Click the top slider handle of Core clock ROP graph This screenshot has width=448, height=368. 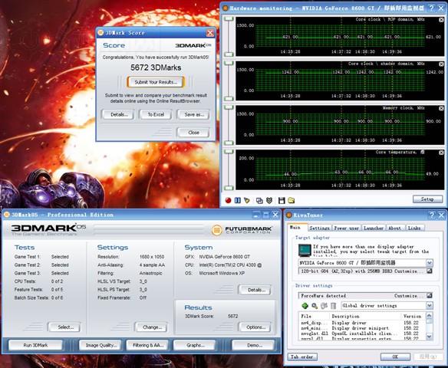(229, 19)
